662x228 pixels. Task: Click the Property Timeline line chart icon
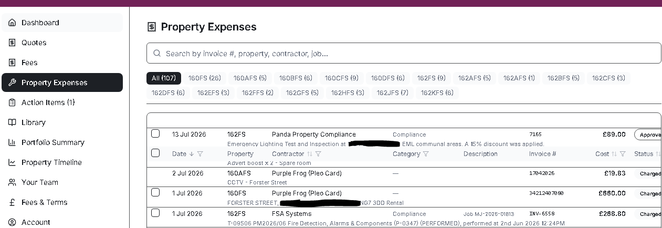(x=12, y=162)
